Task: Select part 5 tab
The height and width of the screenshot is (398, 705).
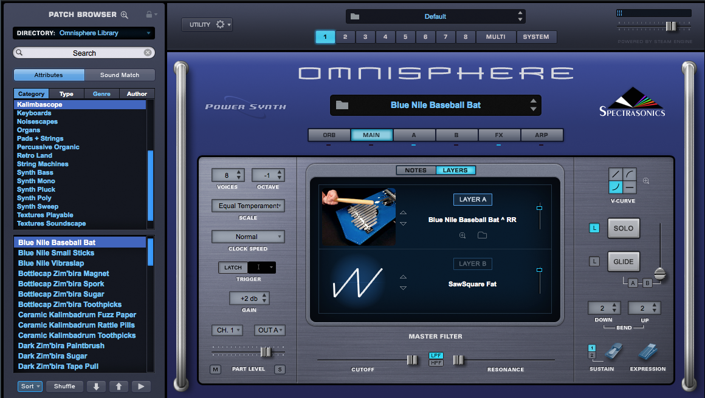Action: 405,37
